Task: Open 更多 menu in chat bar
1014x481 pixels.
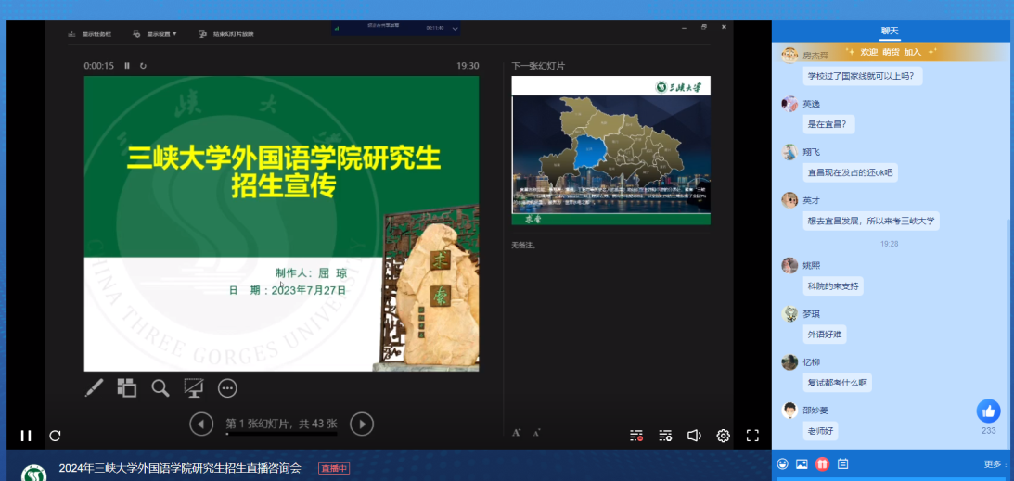Action: [x=995, y=463]
